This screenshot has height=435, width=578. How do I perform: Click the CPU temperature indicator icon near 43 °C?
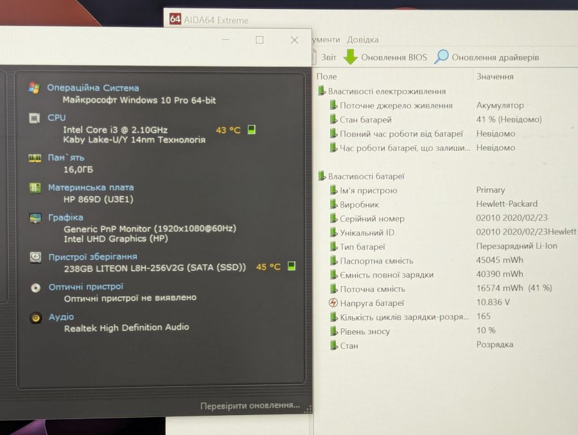251,130
